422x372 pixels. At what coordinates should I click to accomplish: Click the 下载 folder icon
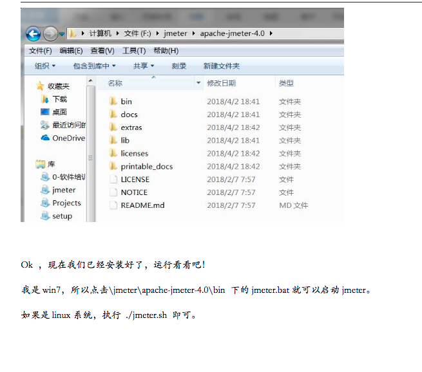coord(44,99)
